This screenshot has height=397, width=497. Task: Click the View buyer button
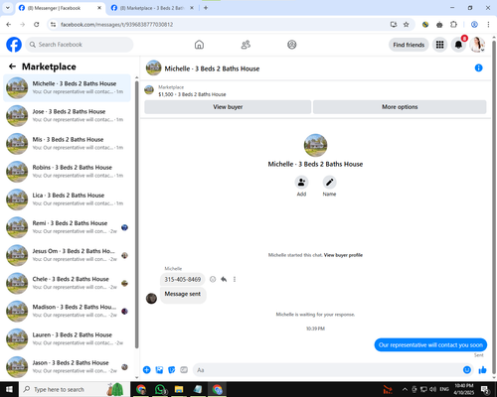point(228,107)
